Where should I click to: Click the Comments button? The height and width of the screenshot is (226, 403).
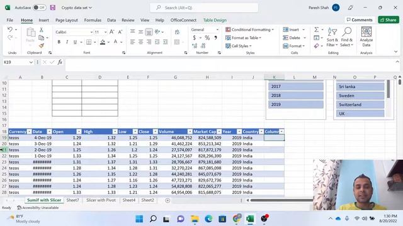pyautogui.click(x=360, y=19)
